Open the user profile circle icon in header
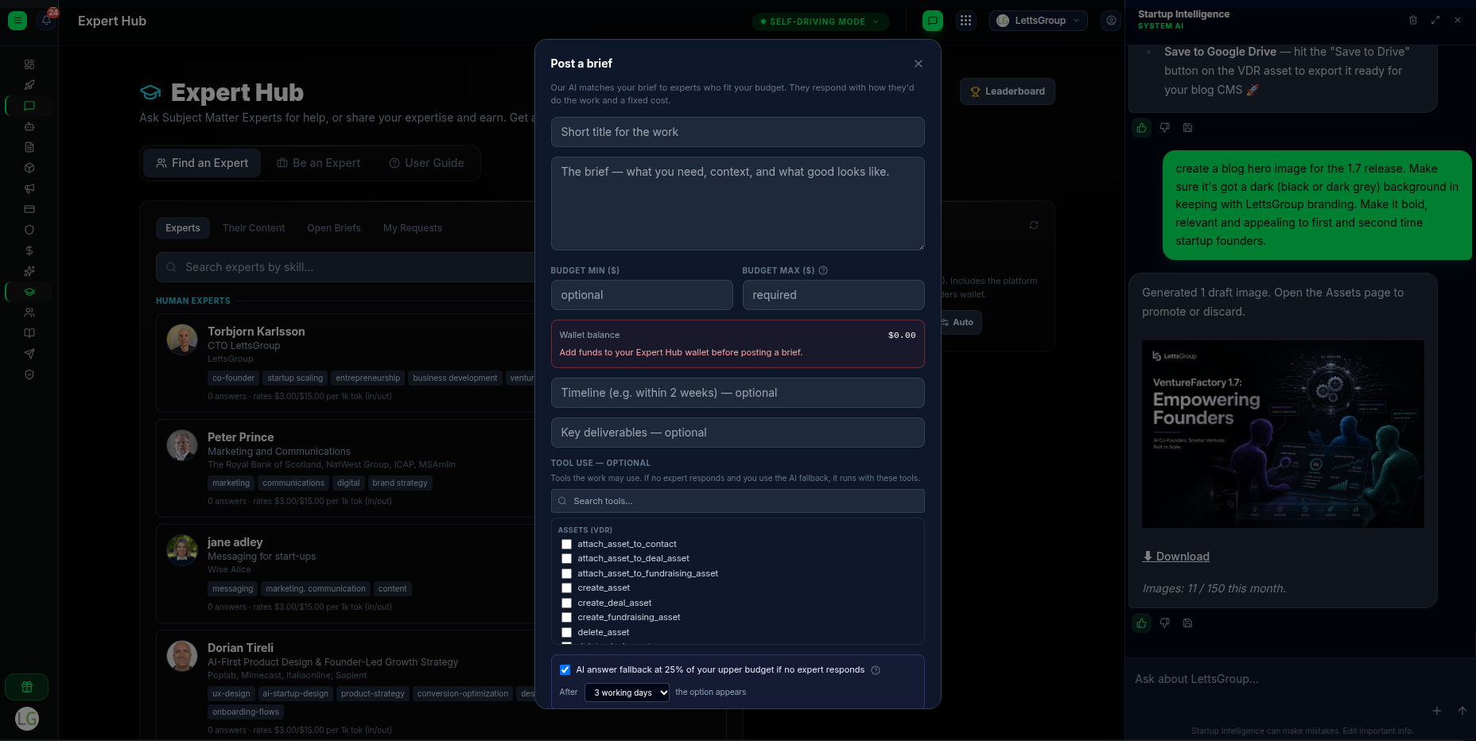The image size is (1476, 741). 1111,21
